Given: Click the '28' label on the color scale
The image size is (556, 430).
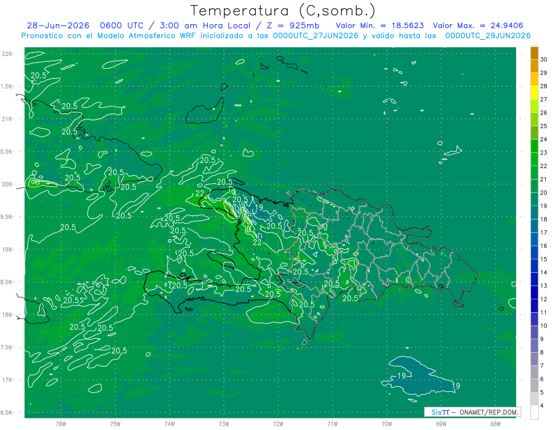Looking at the screenshot, I should (543, 86).
